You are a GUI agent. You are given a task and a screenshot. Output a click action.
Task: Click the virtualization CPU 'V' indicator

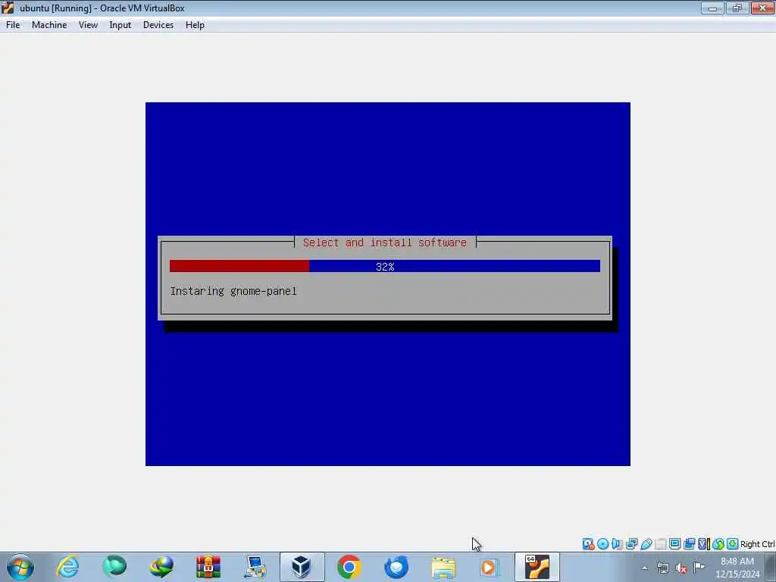[703, 544]
